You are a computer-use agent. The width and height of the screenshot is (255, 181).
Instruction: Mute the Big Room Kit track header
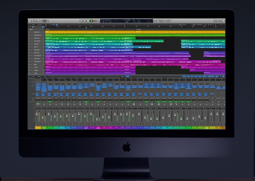tap(31, 32)
